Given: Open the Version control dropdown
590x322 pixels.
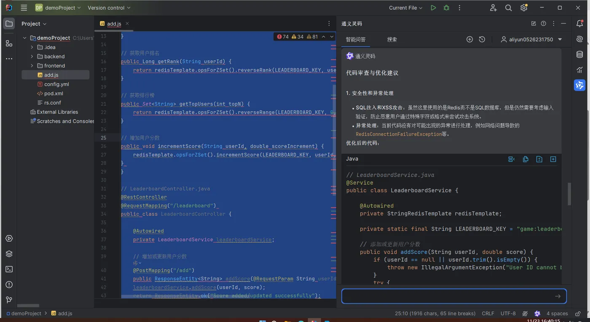Looking at the screenshot, I should pos(109,8).
